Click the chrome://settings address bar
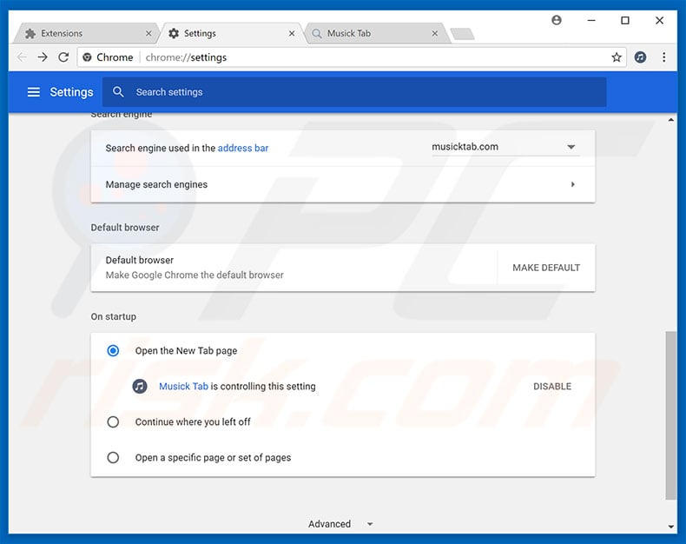The image size is (686, 544). (x=353, y=57)
